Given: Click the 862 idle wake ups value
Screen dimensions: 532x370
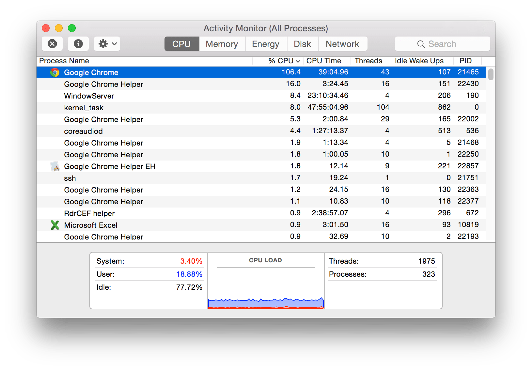Looking at the screenshot, I should (x=444, y=107).
